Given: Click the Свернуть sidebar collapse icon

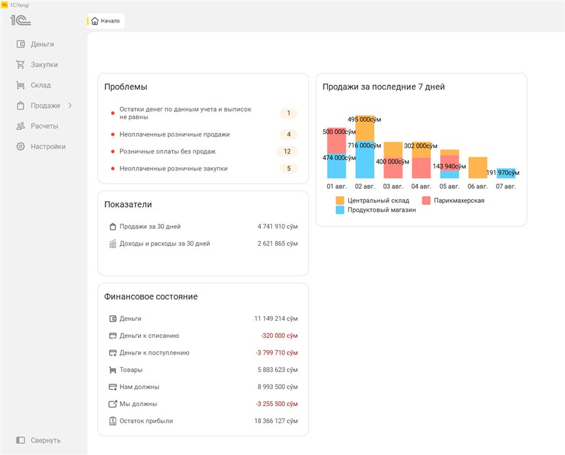Looking at the screenshot, I should tap(21, 440).
